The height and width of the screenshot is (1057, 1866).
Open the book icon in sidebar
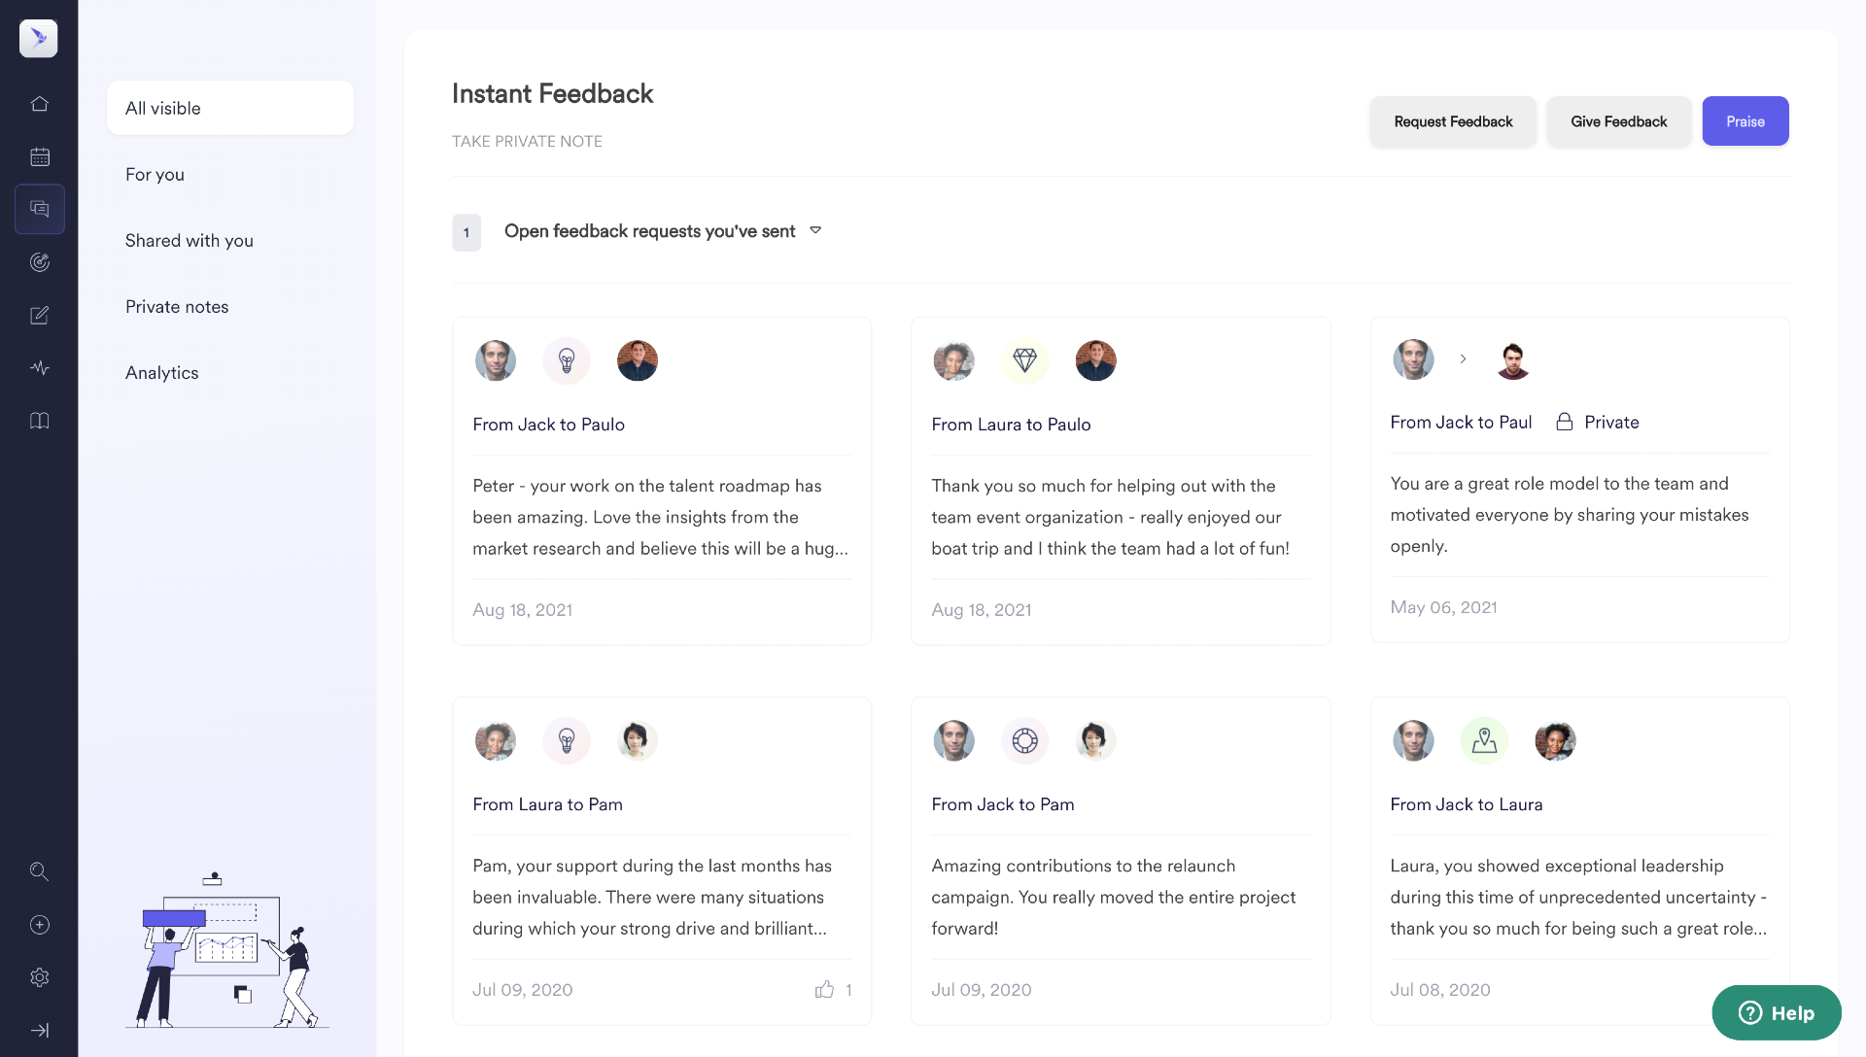[39, 421]
